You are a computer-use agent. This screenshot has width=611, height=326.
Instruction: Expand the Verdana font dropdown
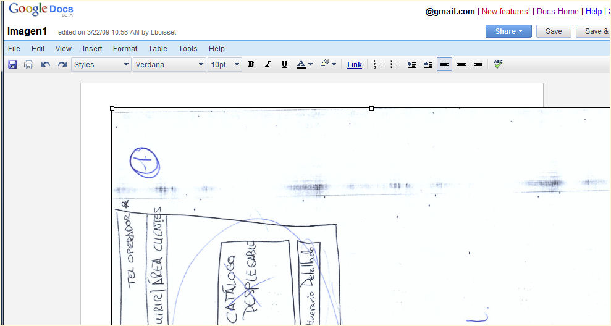169,64
